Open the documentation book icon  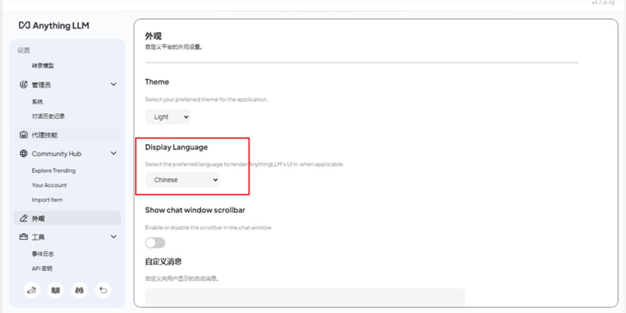coord(55,291)
